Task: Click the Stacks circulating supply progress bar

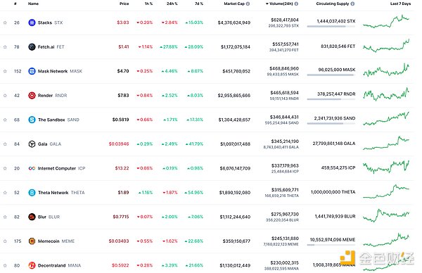Action: [331, 26]
